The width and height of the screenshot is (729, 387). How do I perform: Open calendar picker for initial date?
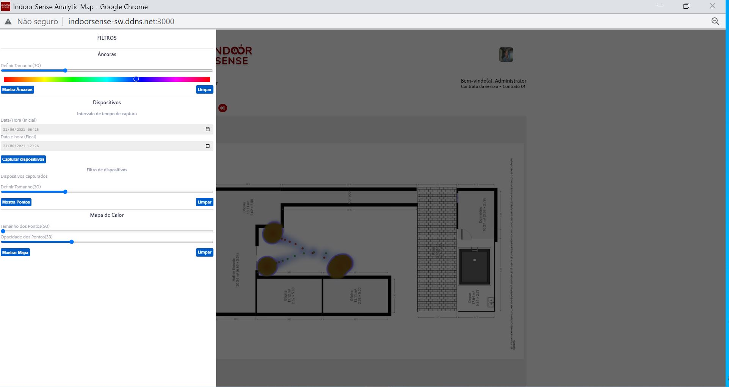click(x=207, y=129)
